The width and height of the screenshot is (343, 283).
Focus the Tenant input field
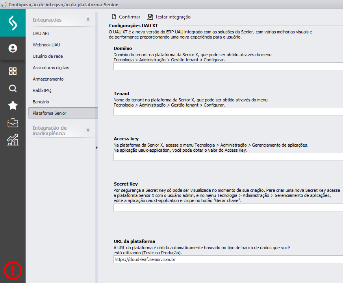pos(197,111)
